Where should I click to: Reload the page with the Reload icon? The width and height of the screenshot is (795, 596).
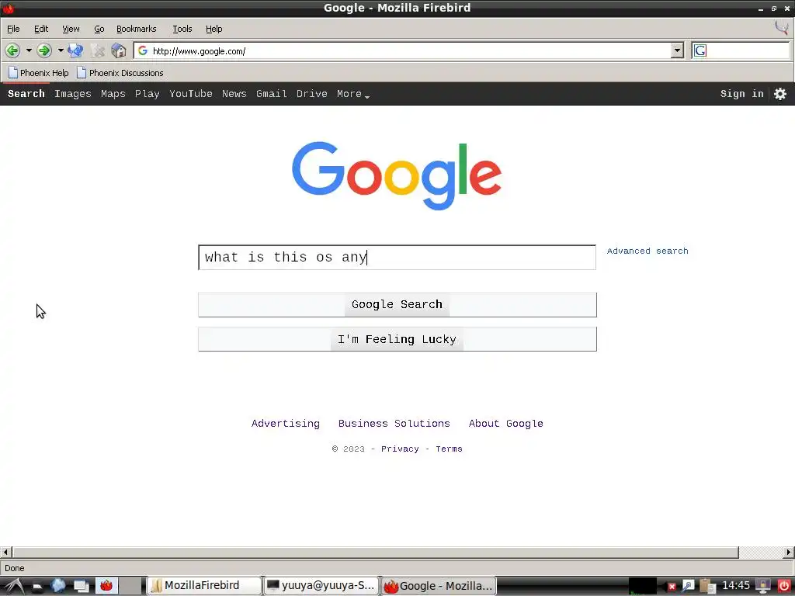[75, 50]
